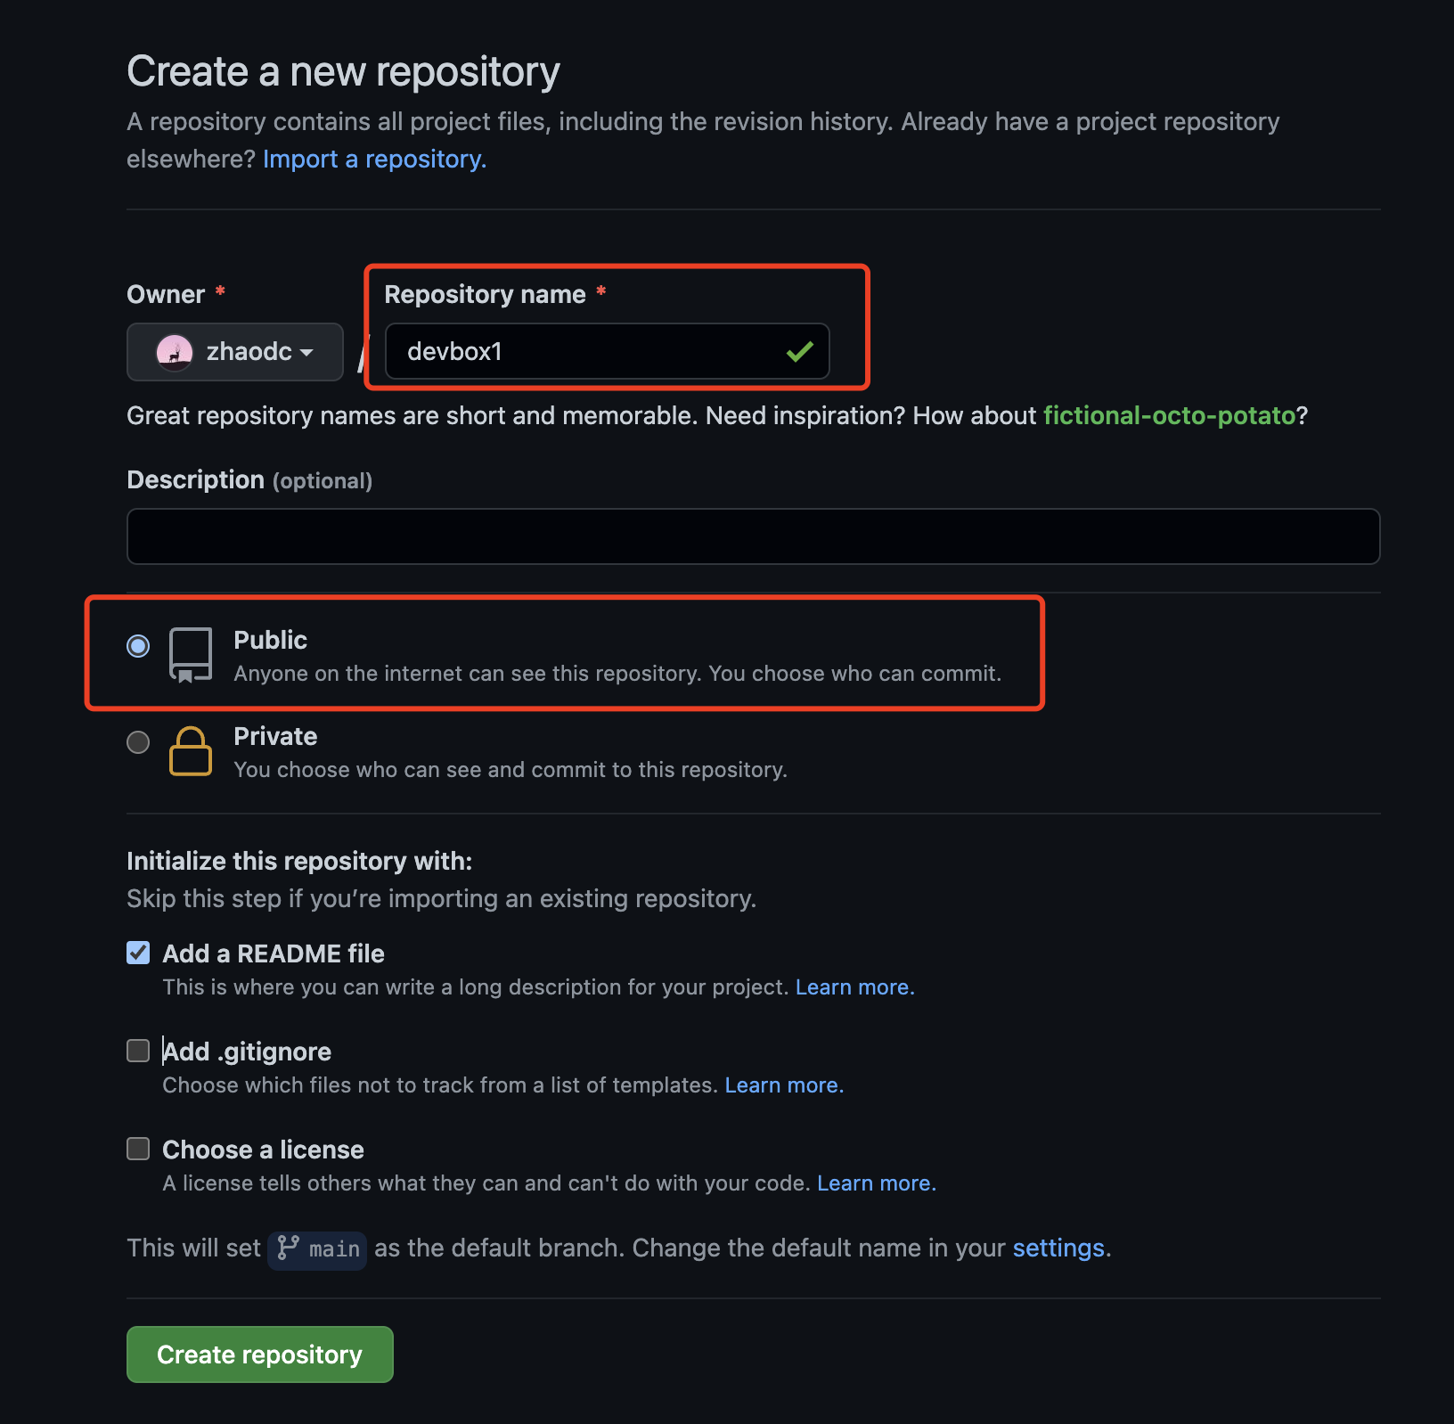Click the Create repository button
This screenshot has height=1424, width=1454.
pos(260,1354)
